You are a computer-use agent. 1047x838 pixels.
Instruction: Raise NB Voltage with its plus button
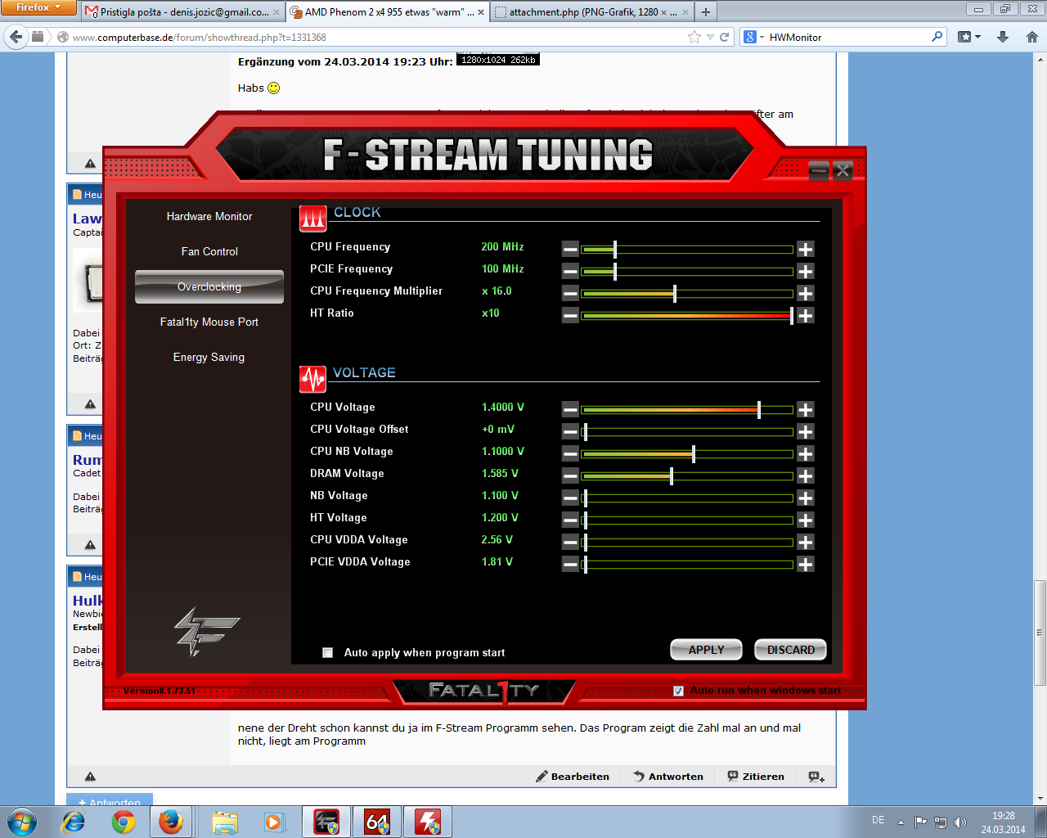coord(806,498)
